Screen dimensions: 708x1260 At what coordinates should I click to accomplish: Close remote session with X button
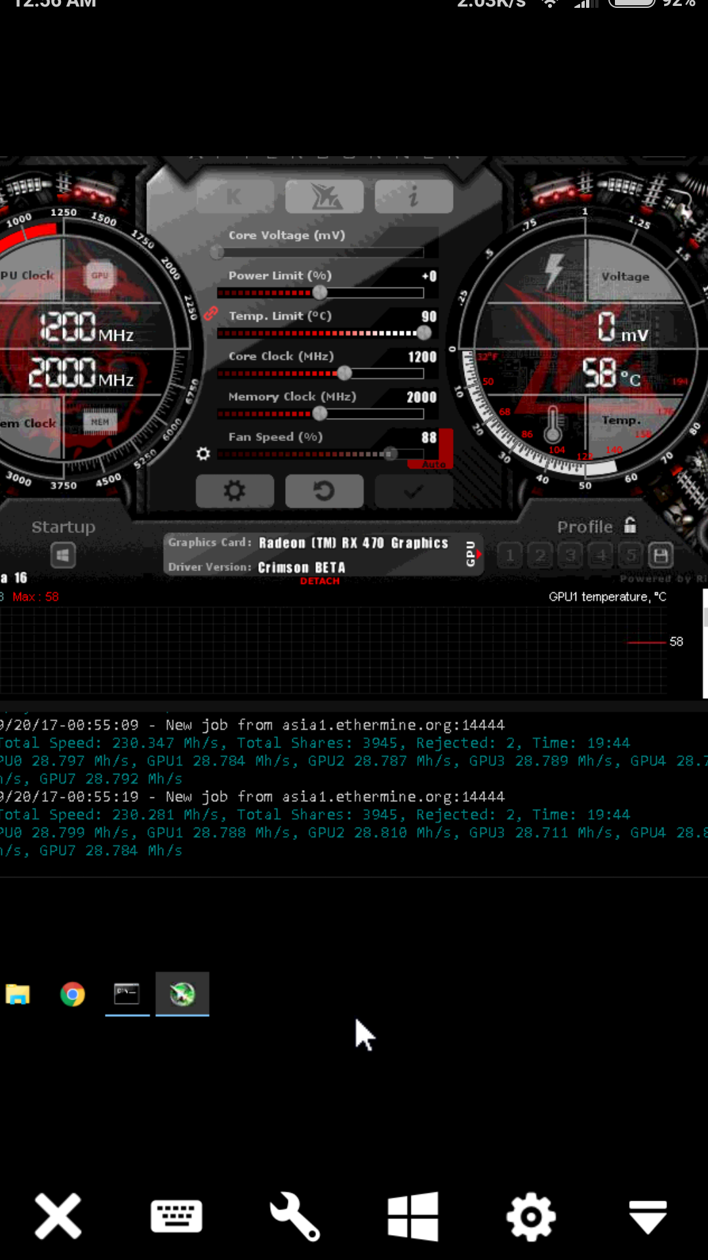click(58, 1216)
